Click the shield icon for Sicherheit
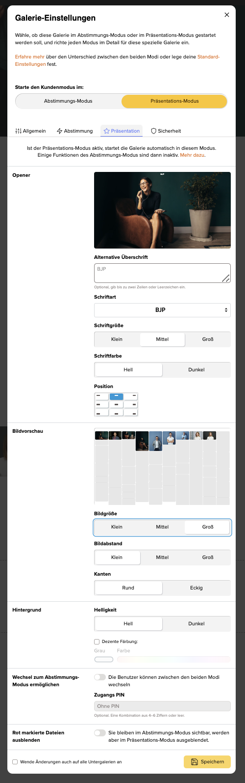 (153, 131)
